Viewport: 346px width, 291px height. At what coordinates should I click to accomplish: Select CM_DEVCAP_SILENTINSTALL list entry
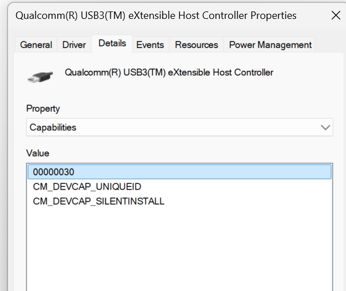coord(99,201)
